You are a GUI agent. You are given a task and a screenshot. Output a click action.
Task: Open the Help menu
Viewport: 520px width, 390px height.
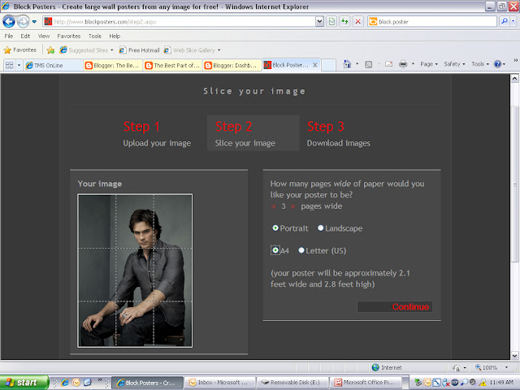coord(115,36)
